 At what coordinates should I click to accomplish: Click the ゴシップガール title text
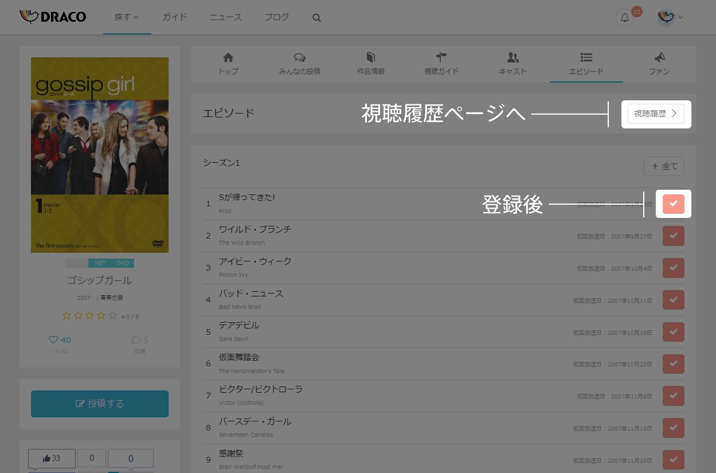(x=100, y=280)
